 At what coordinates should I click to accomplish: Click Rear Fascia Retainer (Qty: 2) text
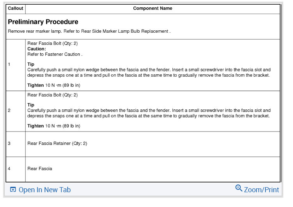[57, 144]
